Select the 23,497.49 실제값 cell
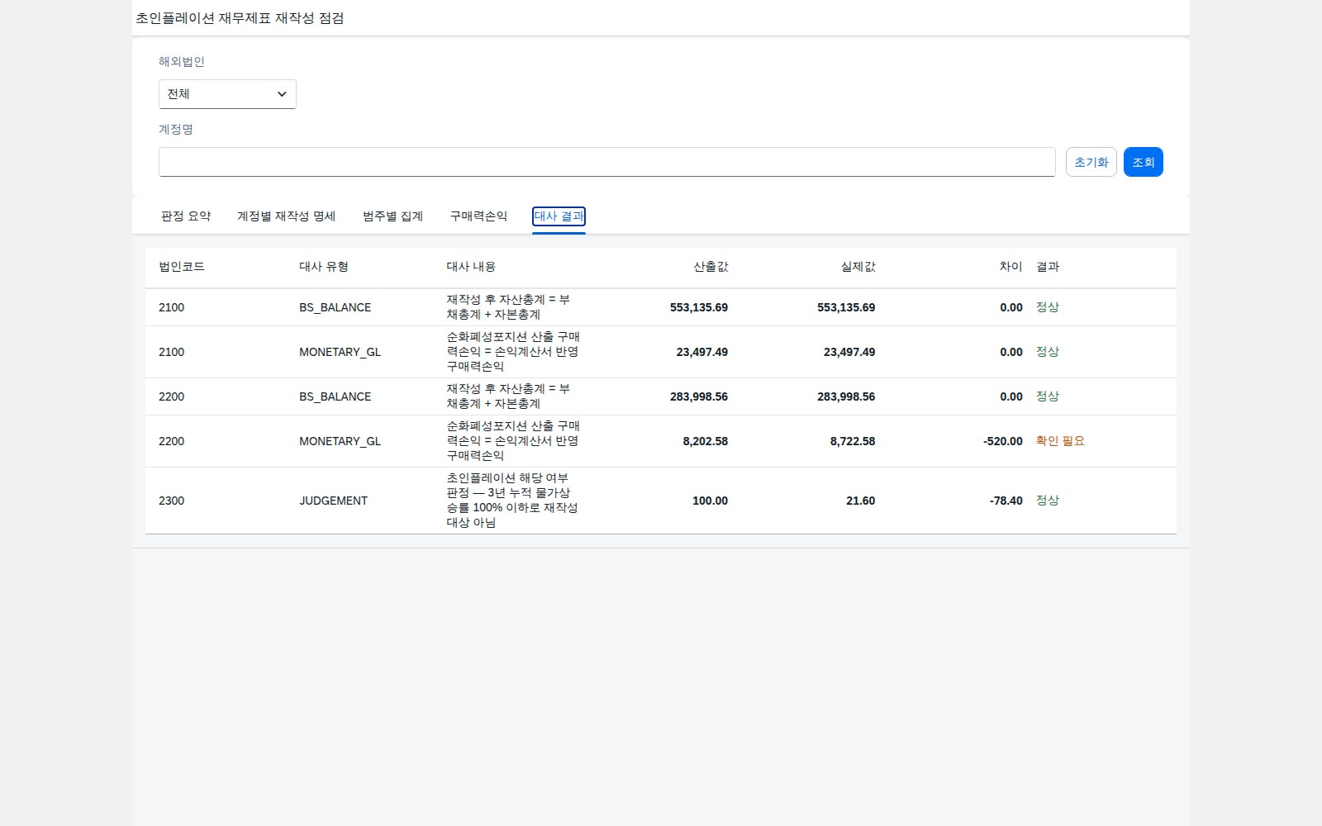Screen dimensions: 1322x826 tap(849, 352)
